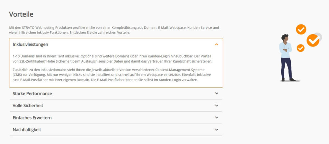Image resolution: width=329 pixels, height=144 pixels.
Task: Click the Inklusivleistungen accordion title
Action: (x=31, y=44)
